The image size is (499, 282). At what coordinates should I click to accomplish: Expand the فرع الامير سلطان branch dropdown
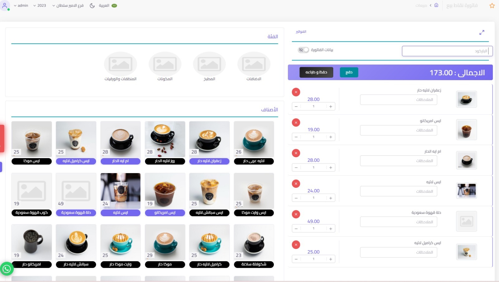click(x=68, y=6)
